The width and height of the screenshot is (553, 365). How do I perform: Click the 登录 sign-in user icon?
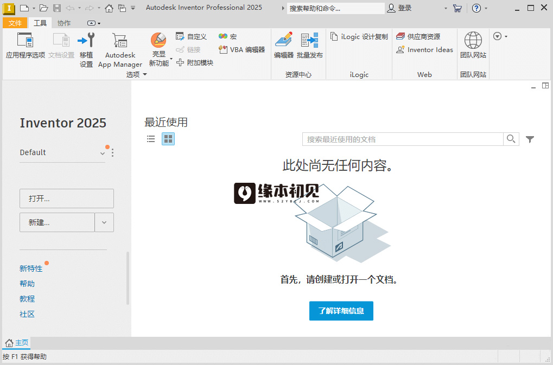(x=391, y=8)
